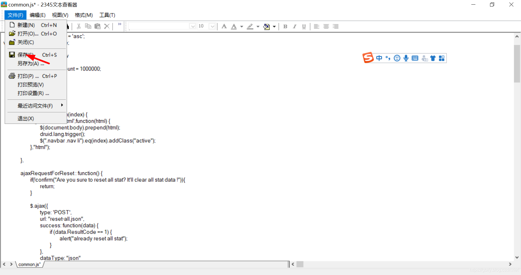Apply the font color underlined A

pos(234,26)
